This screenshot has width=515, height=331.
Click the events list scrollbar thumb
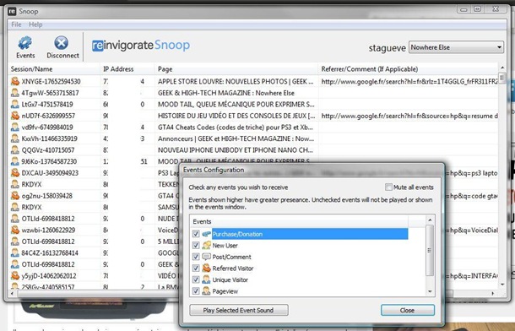(430, 251)
